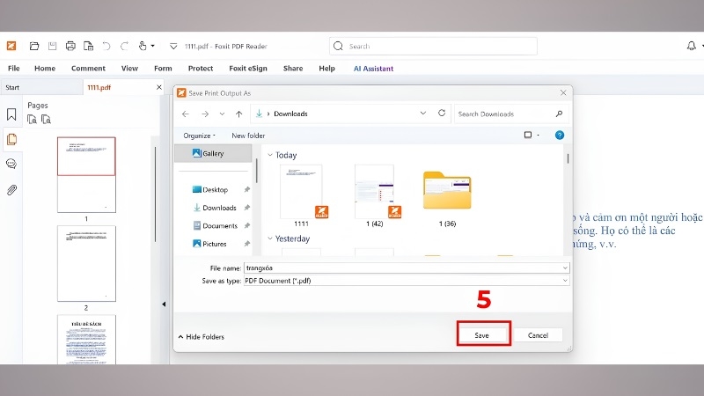Screen dimensions: 704x396
Task: Toggle Hide Folders in dialog
Action: (202, 337)
